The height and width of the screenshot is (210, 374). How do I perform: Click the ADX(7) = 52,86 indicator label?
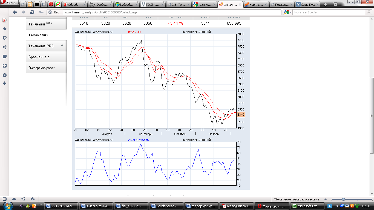(139, 140)
